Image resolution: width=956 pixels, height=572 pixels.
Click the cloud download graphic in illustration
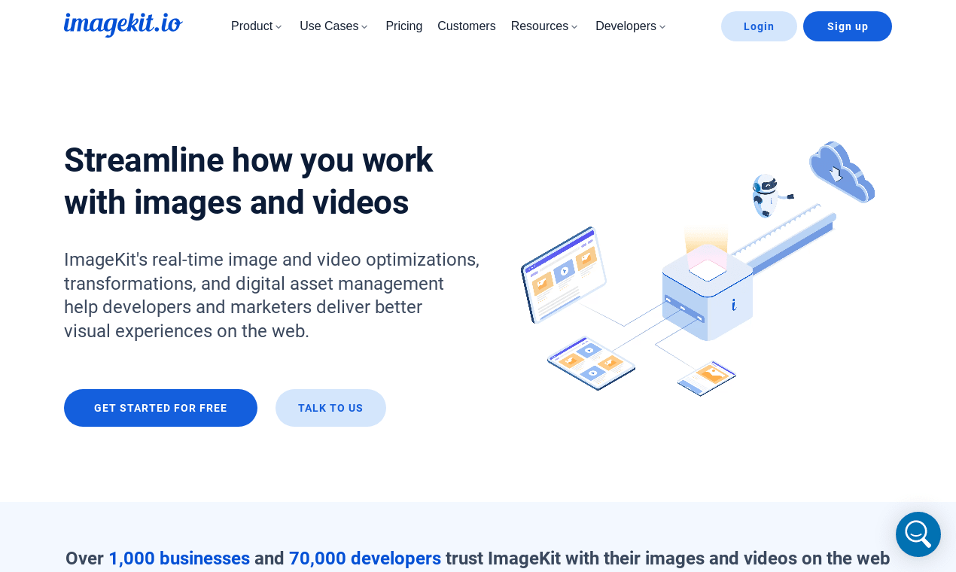(842, 172)
